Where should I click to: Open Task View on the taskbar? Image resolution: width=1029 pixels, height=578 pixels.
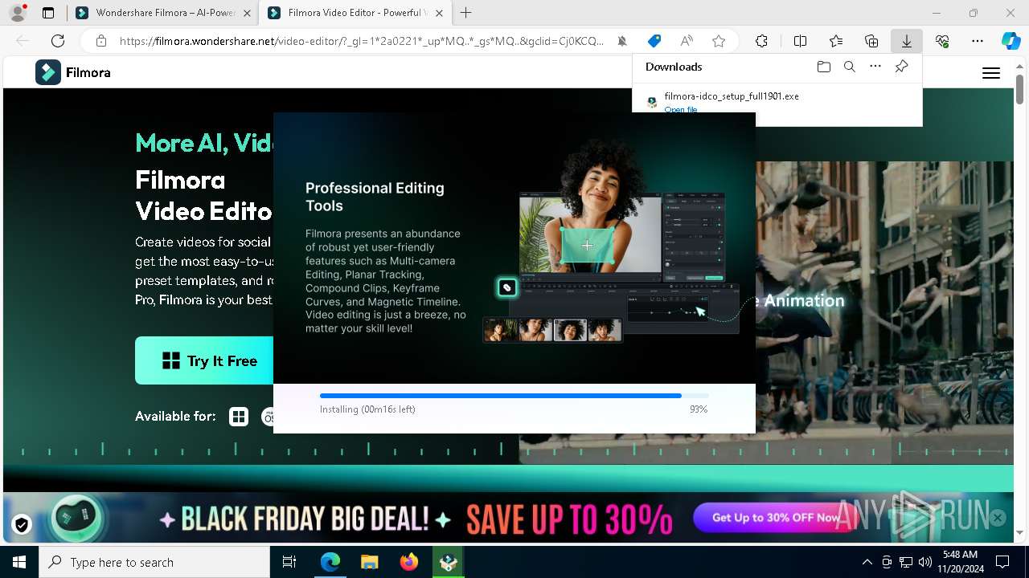click(x=289, y=562)
